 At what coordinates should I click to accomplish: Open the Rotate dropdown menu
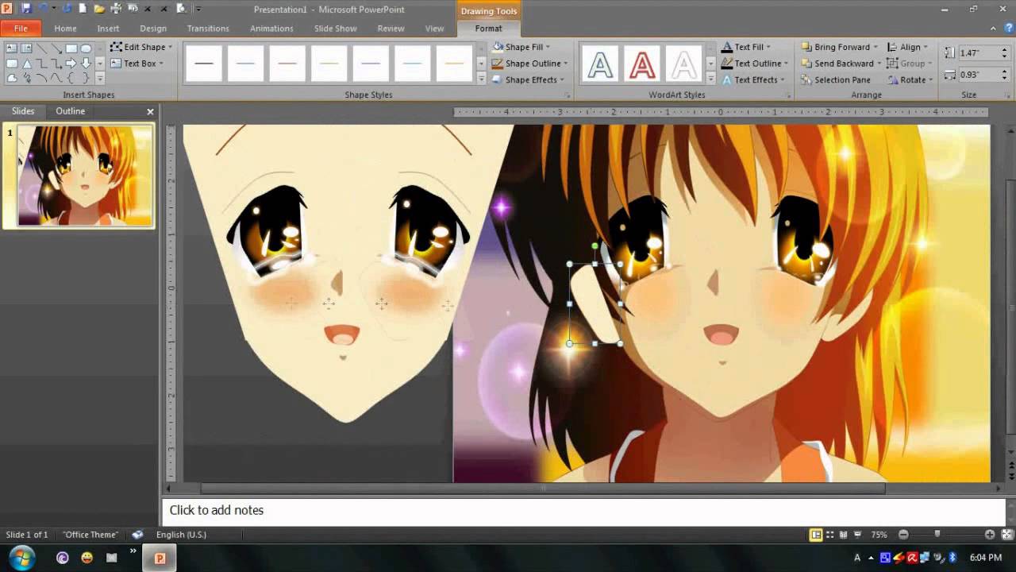[909, 79]
